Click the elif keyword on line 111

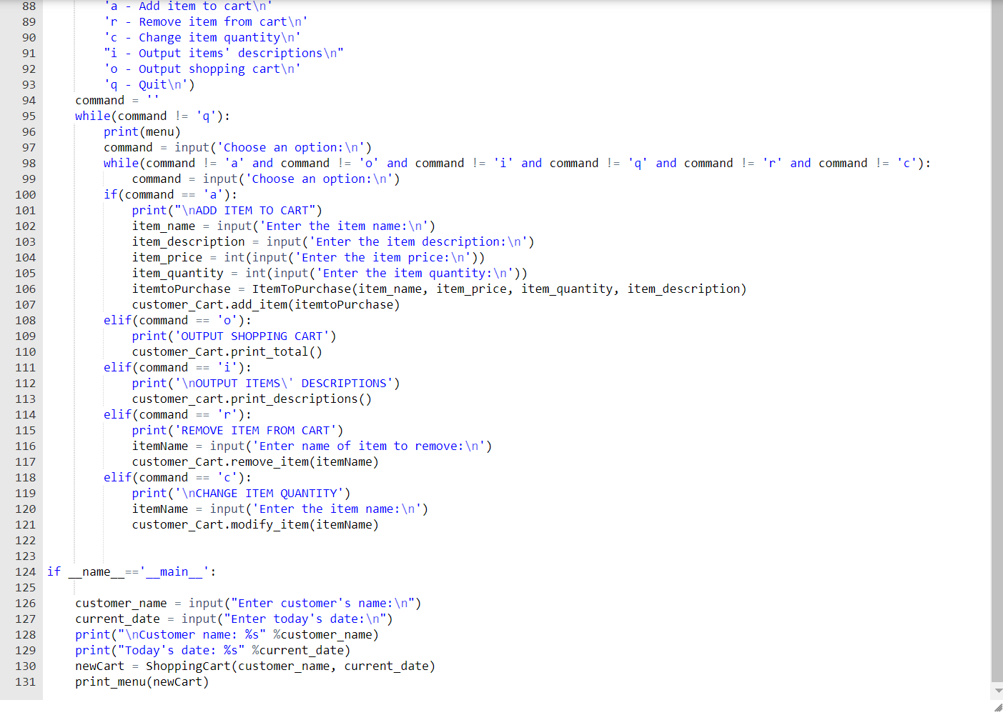point(117,367)
